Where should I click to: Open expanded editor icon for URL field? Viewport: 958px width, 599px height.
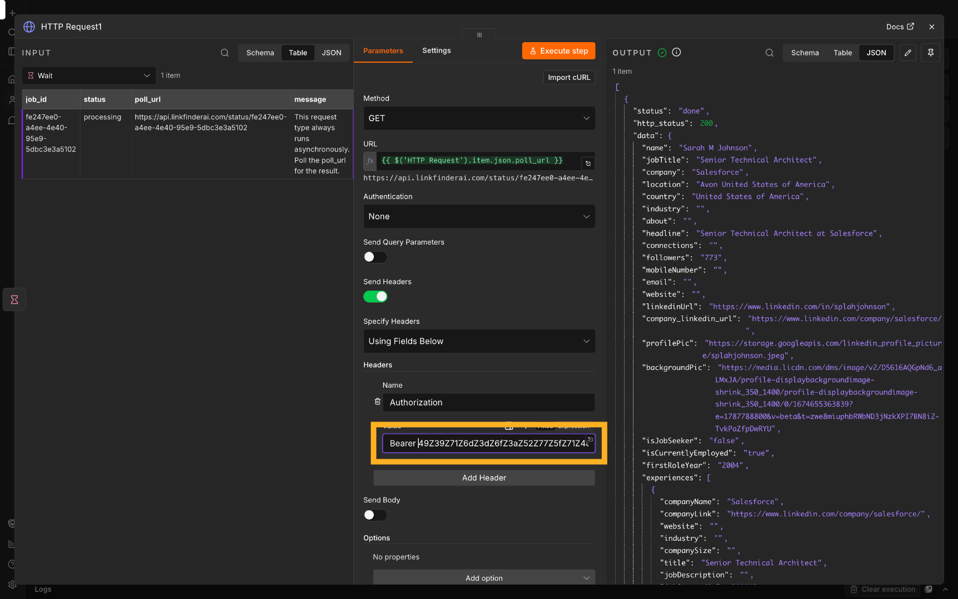click(588, 163)
